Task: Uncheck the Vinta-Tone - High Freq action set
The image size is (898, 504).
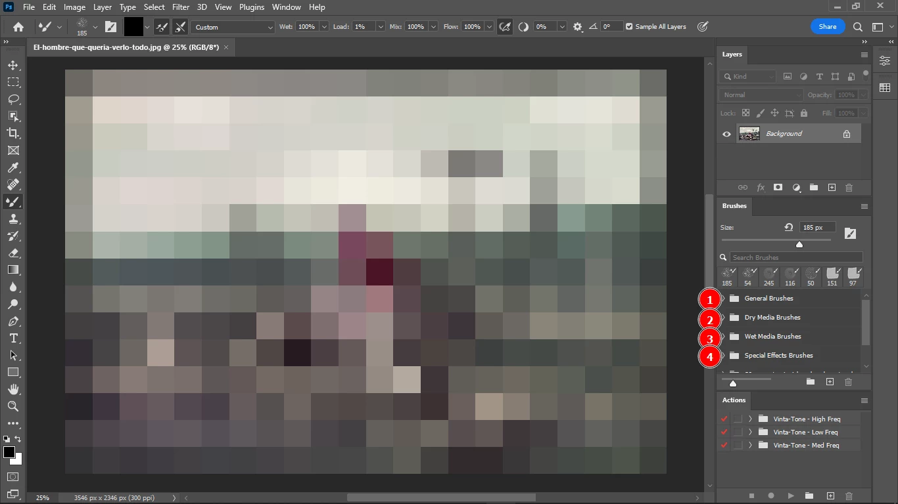Action: pyautogui.click(x=724, y=419)
